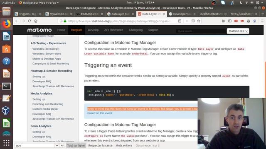Open Enriching and Restricting link
This screenshot has height=149, width=266.
48,104
